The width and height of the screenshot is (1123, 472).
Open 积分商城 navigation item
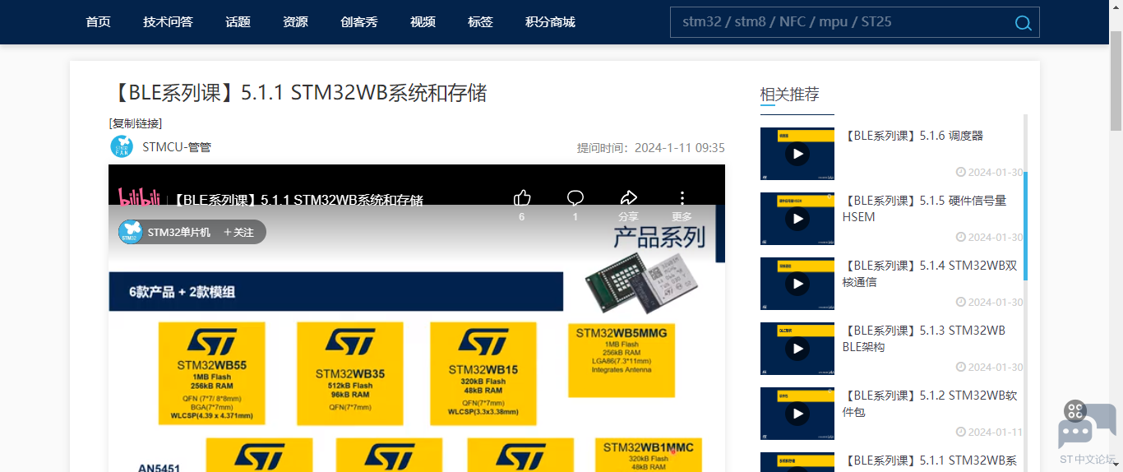[550, 22]
